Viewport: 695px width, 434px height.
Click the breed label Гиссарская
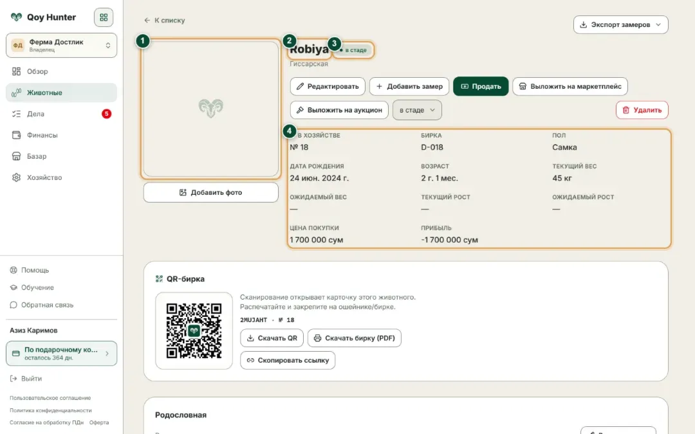tap(309, 64)
